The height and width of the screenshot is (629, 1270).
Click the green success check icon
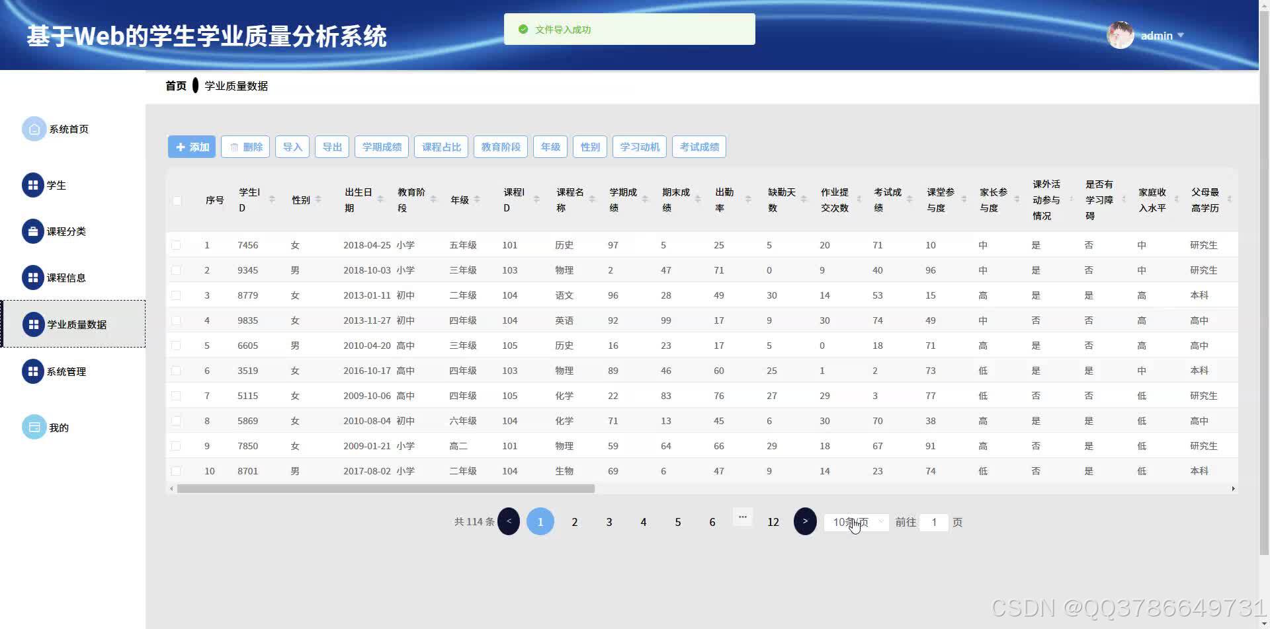click(x=523, y=29)
